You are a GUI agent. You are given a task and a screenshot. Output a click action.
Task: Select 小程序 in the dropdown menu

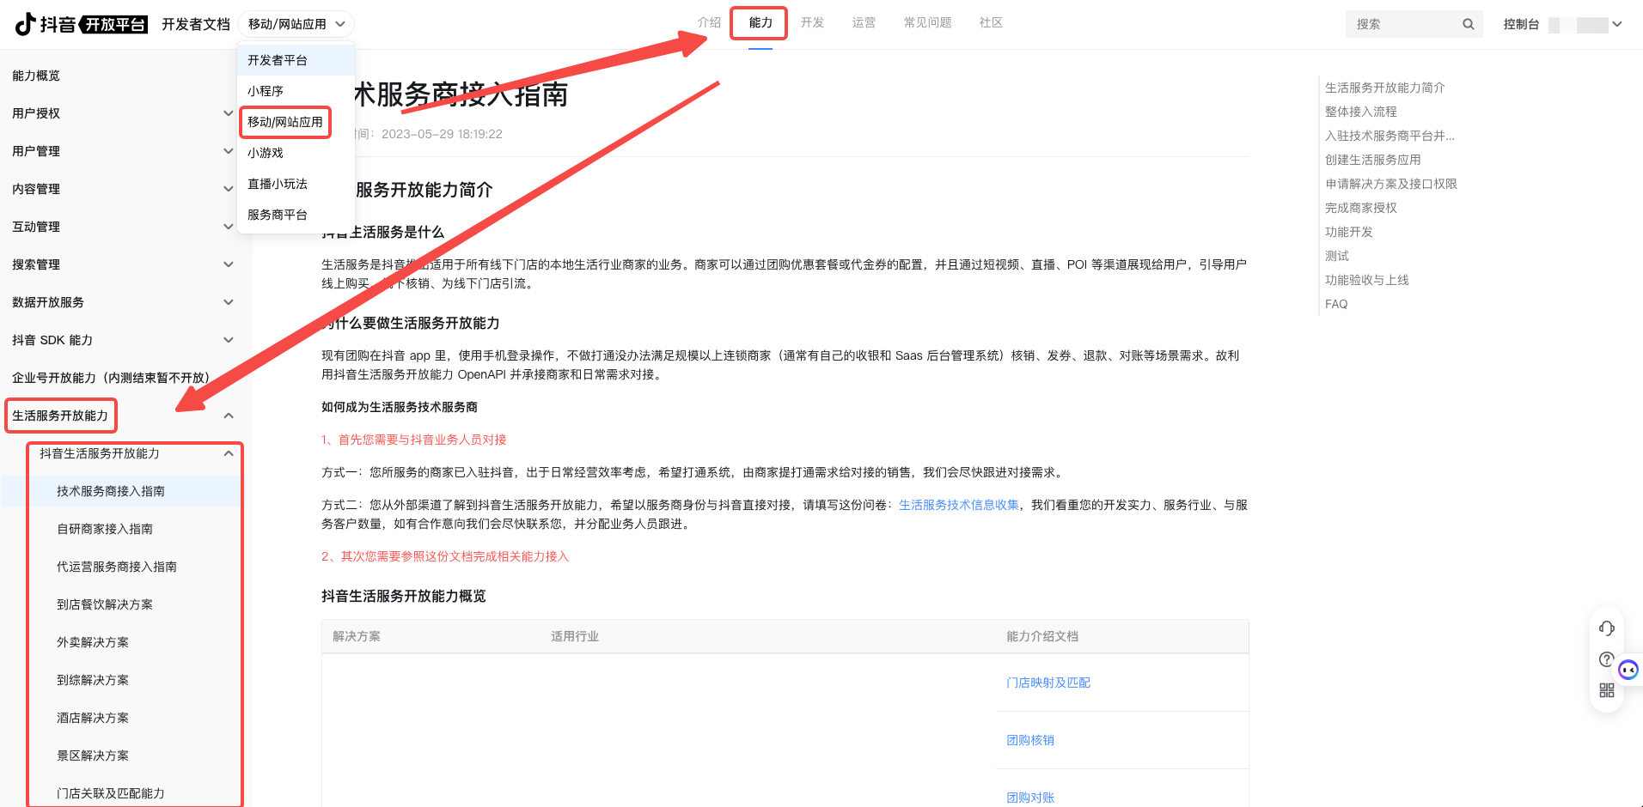click(x=266, y=91)
